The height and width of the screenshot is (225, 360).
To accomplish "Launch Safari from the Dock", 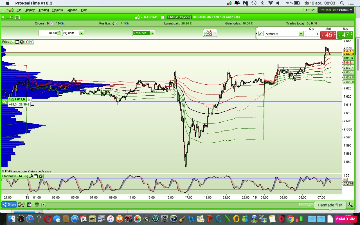I will coord(30,219).
